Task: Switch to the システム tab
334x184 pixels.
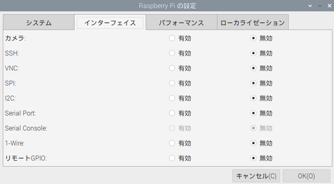Action: coord(39,23)
